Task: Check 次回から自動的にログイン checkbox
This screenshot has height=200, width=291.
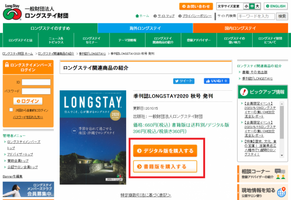Action: pyautogui.click(x=11, y=110)
